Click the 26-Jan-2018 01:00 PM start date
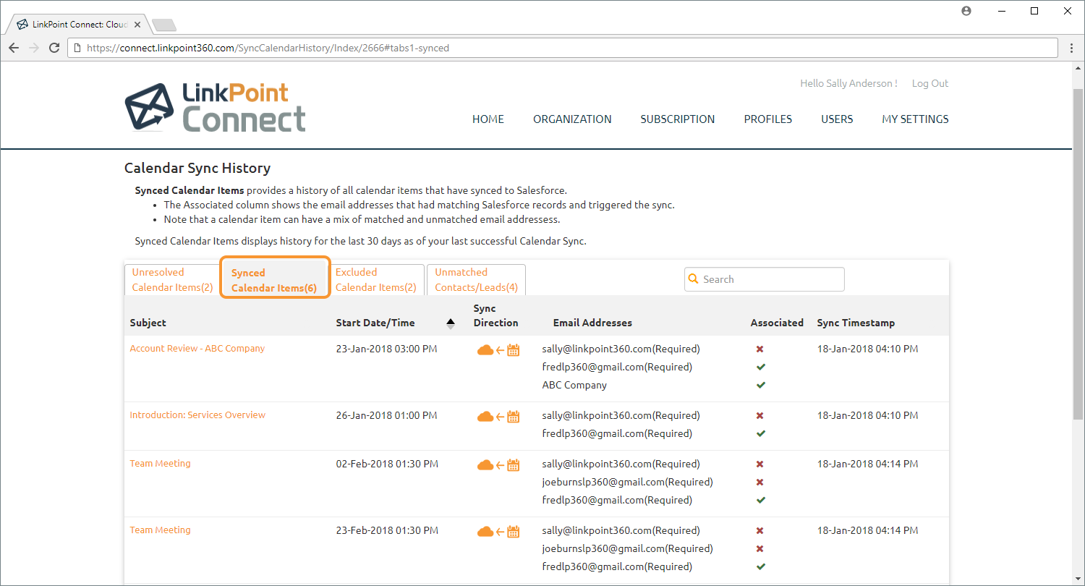This screenshot has height=586, width=1085. [387, 415]
